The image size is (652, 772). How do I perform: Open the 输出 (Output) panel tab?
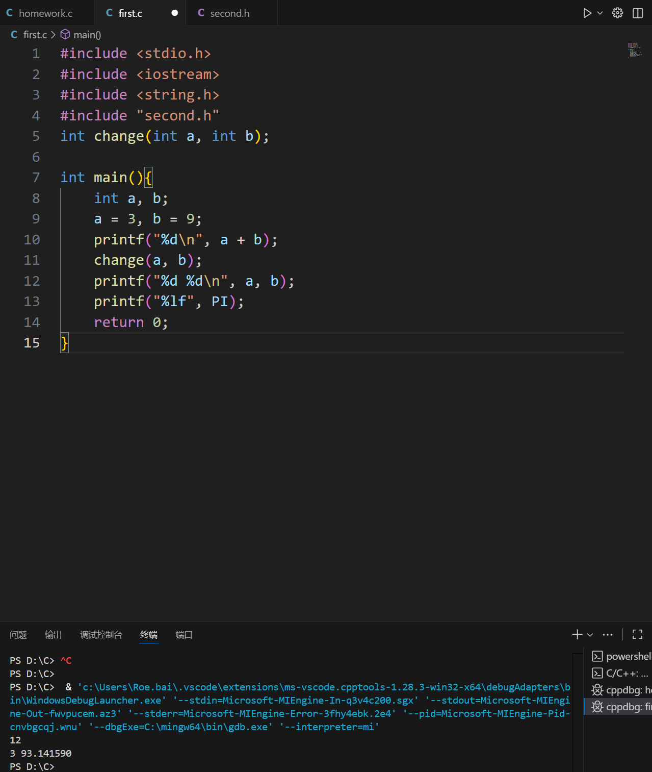53,635
